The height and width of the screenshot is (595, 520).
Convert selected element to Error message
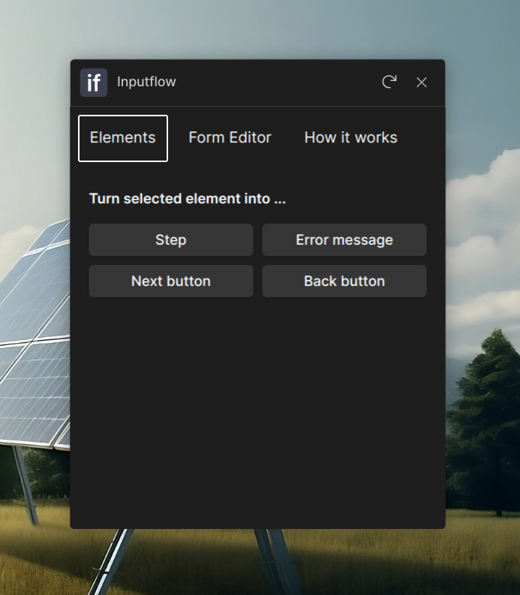[344, 240]
